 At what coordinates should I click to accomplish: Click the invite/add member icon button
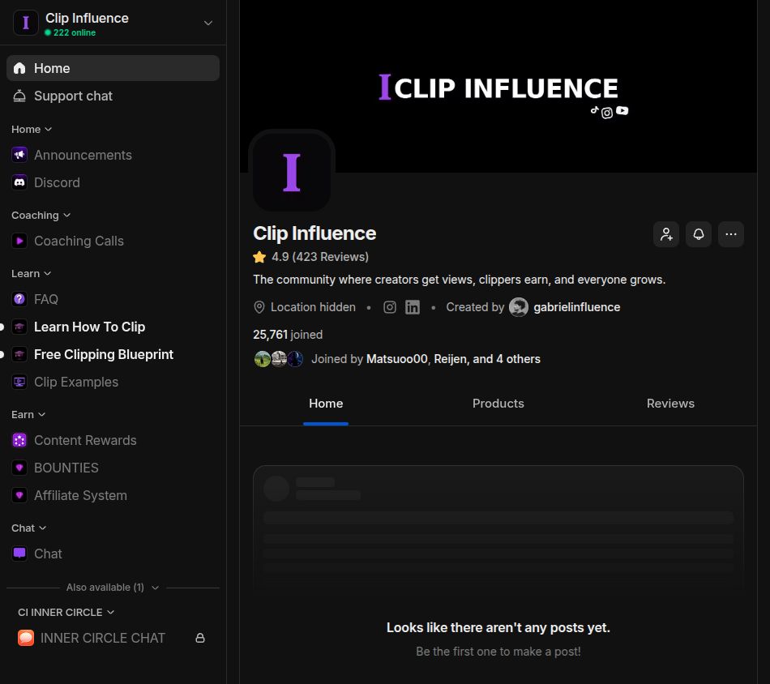(x=666, y=234)
